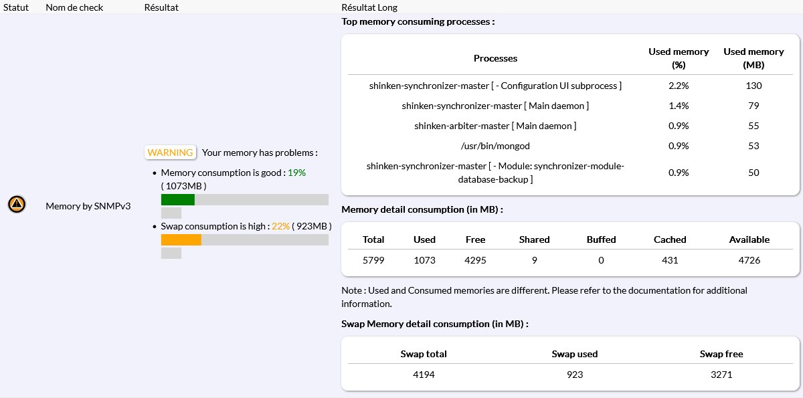803x398 pixels.
Task: Click the Used memory (MB) column header
Action: [x=753, y=58]
